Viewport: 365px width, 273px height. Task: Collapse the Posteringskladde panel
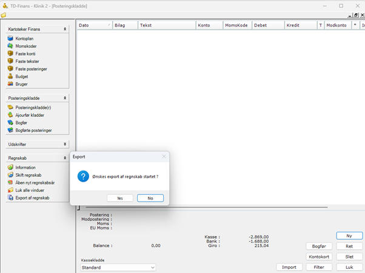[x=65, y=98]
